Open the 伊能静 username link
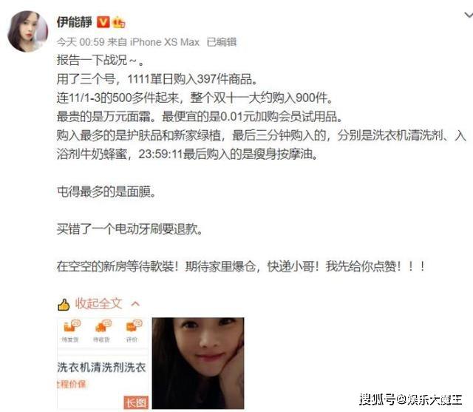This screenshot has height=412, width=473. 75,22
